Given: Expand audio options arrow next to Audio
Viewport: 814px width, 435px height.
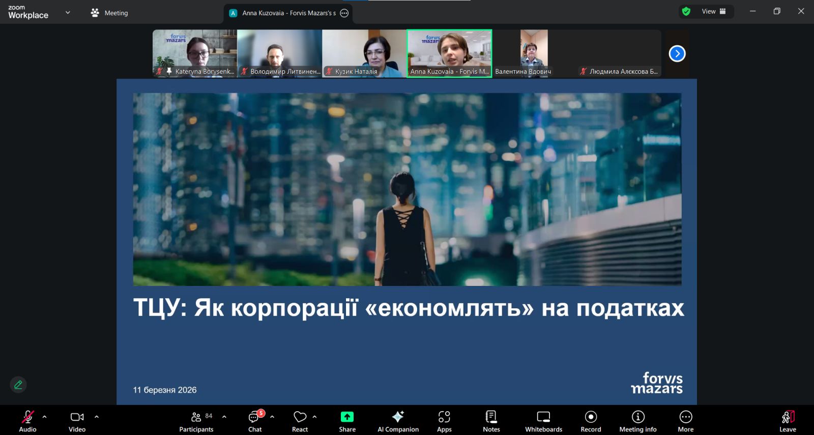Looking at the screenshot, I should pos(45,417).
